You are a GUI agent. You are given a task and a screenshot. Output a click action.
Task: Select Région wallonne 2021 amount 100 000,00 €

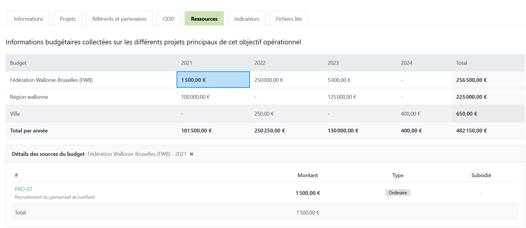click(195, 97)
